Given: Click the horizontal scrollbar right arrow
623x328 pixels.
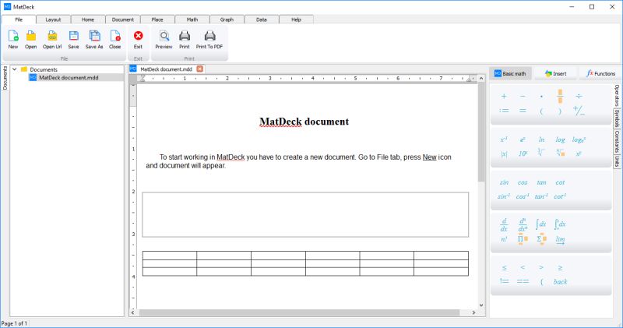Looking at the screenshot, I should [473, 313].
